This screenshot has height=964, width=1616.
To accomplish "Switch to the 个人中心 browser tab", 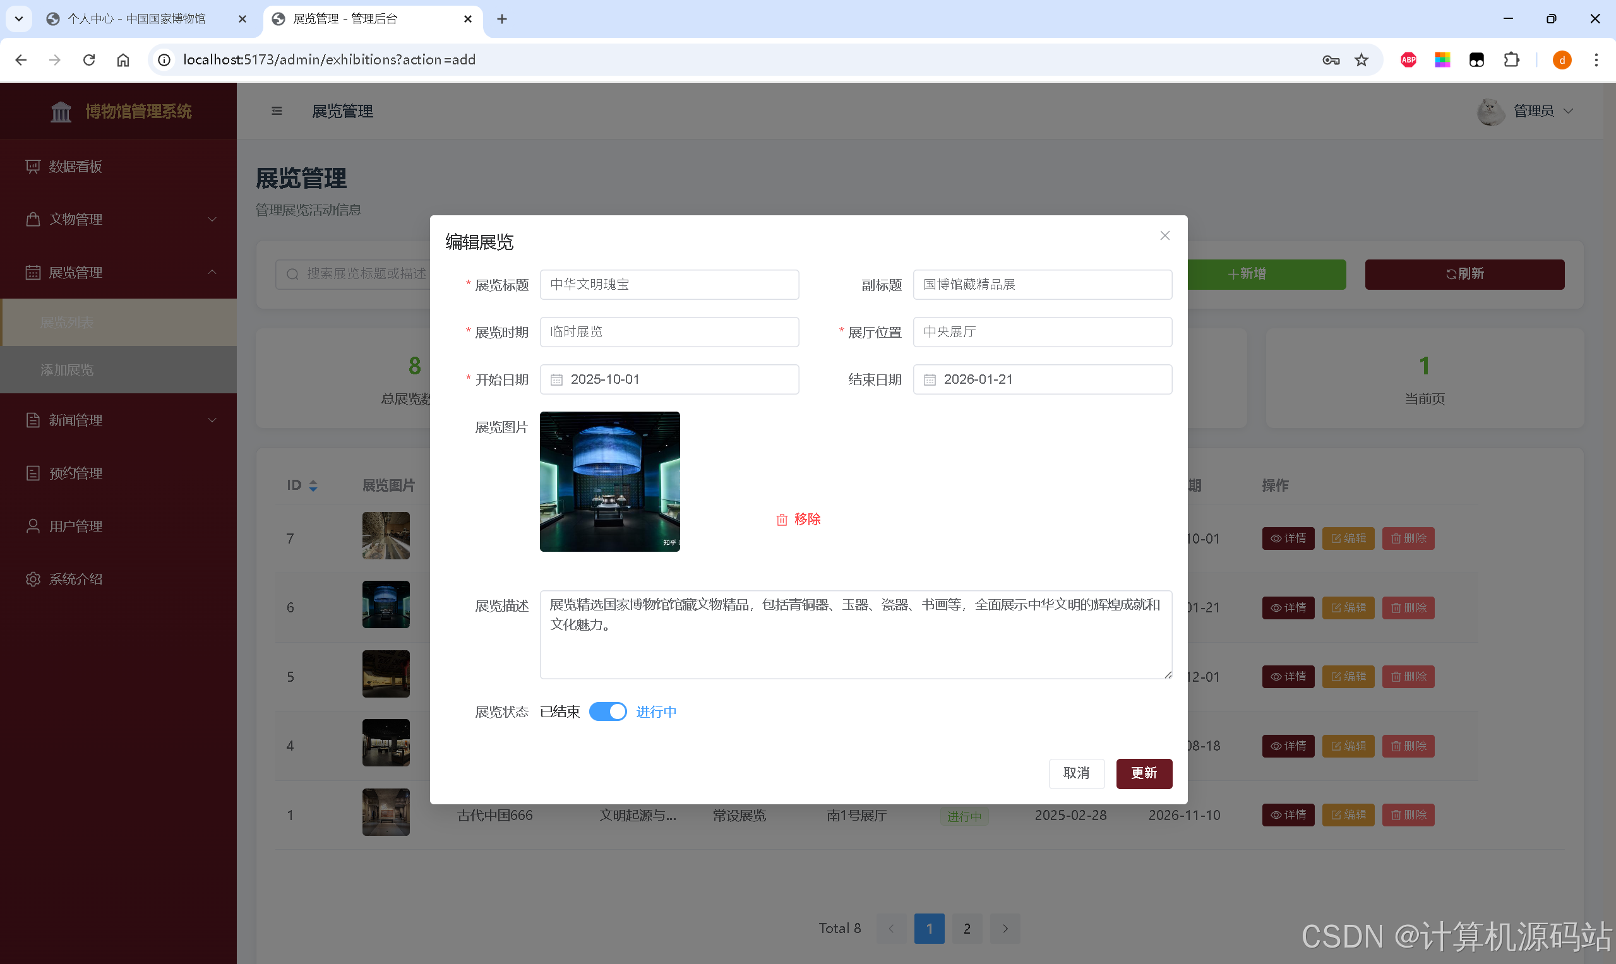I will (136, 19).
